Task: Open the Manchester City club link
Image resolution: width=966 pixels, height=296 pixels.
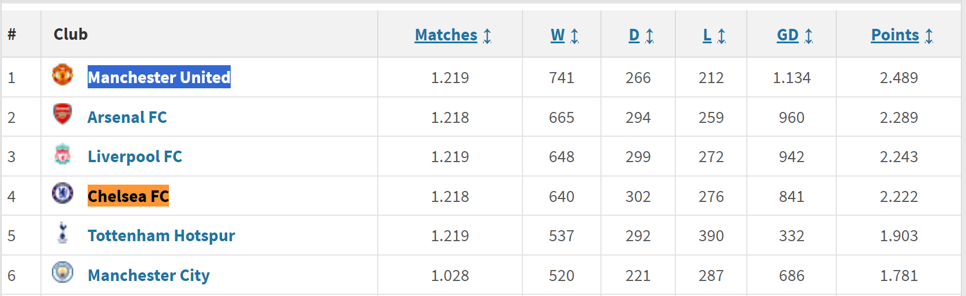Action: (148, 275)
